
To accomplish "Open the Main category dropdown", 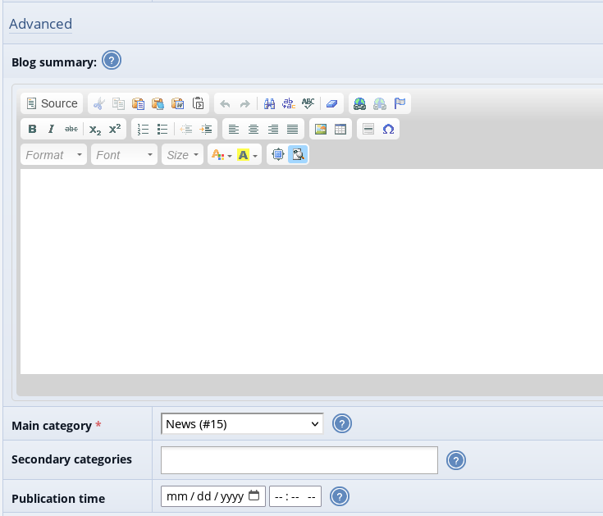I will [x=242, y=424].
